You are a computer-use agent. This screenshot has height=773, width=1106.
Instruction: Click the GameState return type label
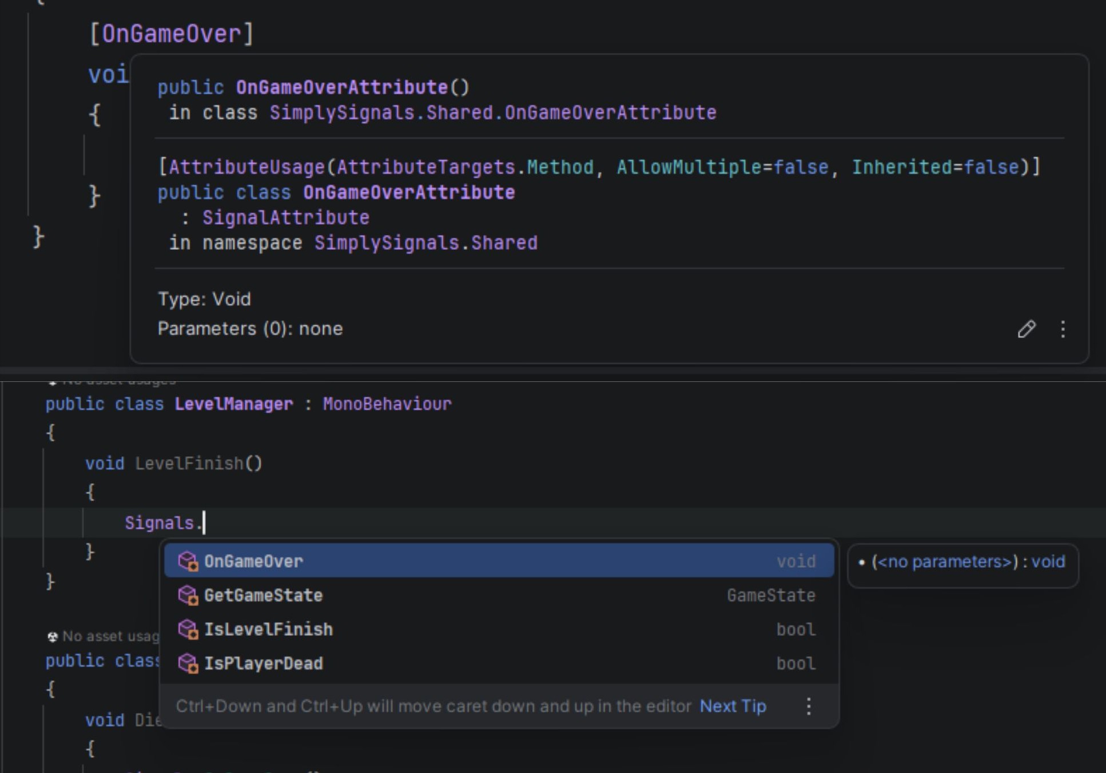[771, 596]
